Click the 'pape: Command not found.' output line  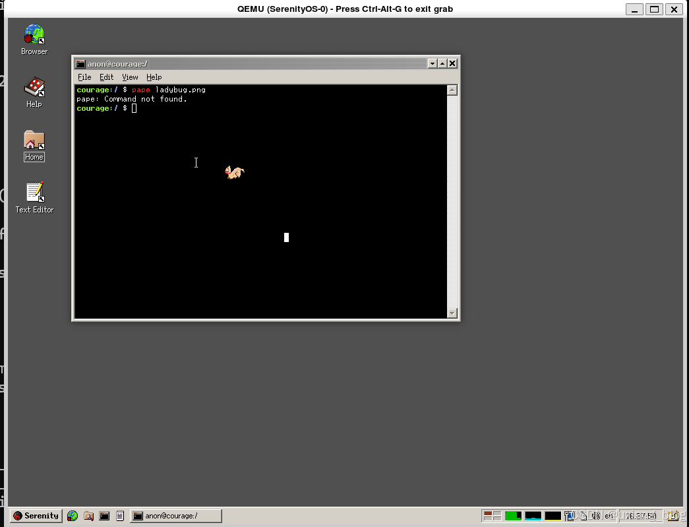point(132,99)
